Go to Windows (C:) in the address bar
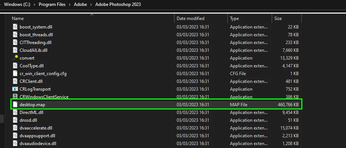The height and width of the screenshot is (148, 346). pos(17,4)
